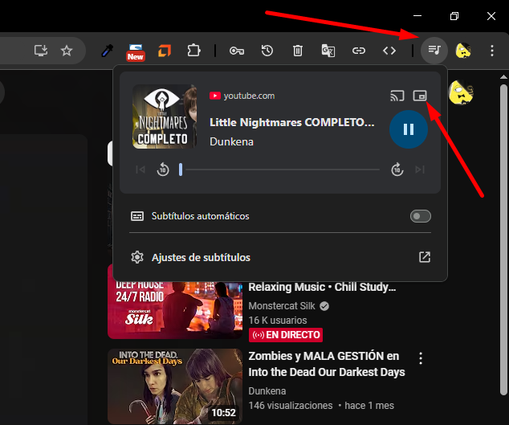Click the Dunkena artist name in media popup
This screenshot has width=509, height=425.
pyautogui.click(x=231, y=141)
